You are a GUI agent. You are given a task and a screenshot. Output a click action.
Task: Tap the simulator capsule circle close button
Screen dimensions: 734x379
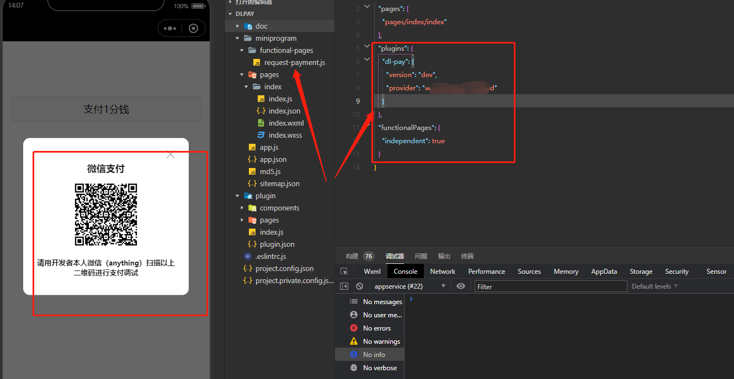click(193, 28)
